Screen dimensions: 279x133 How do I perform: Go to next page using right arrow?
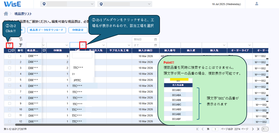click(252, 129)
